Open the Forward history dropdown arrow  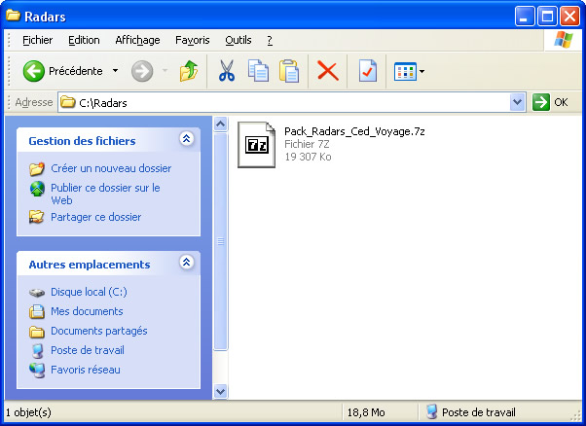click(x=165, y=71)
